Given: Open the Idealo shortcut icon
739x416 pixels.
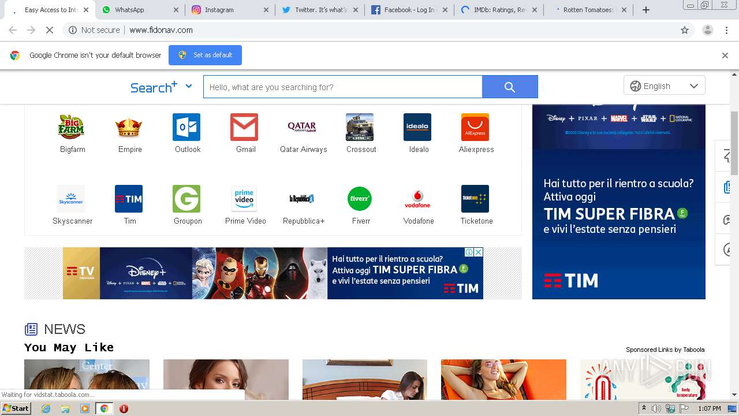Looking at the screenshot, I should click(417, 127).
